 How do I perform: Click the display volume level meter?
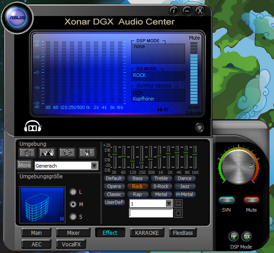(194, 72)
